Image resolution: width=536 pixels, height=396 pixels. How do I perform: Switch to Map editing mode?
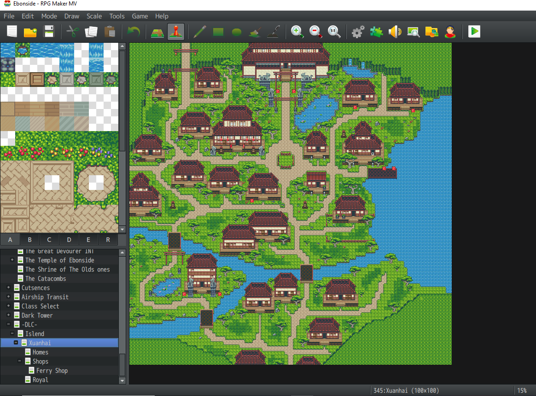coord(157,32)
